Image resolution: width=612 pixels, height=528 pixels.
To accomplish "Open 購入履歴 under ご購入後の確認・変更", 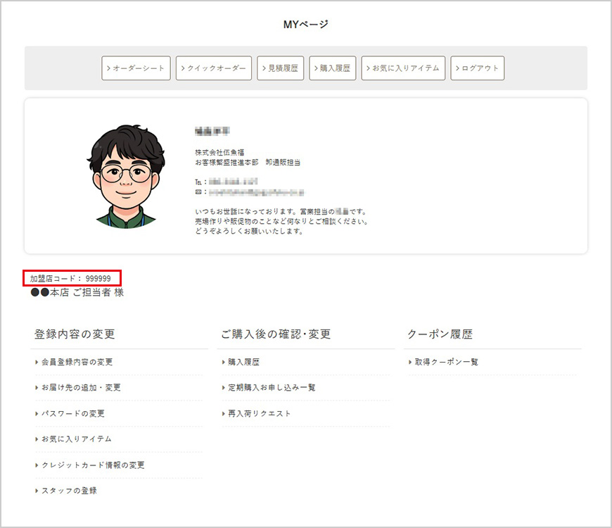I will pos(243,362).
